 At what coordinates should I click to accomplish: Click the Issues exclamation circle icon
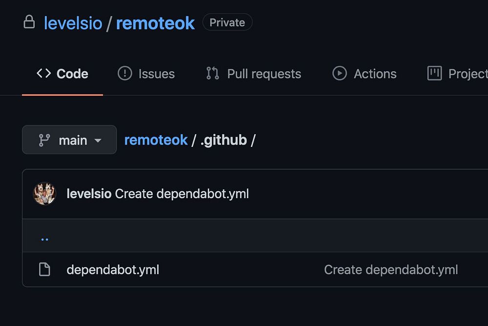[x=125, y=74]
